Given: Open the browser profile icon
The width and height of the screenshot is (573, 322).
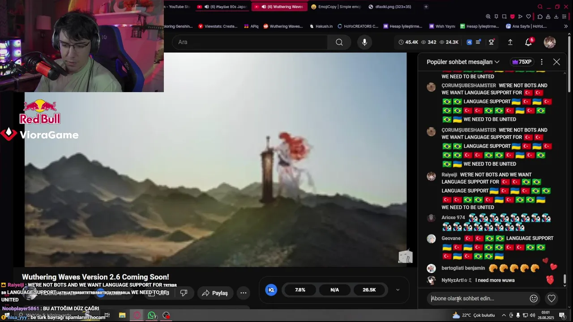Looking at the screenshot, I should coord(548,17).
